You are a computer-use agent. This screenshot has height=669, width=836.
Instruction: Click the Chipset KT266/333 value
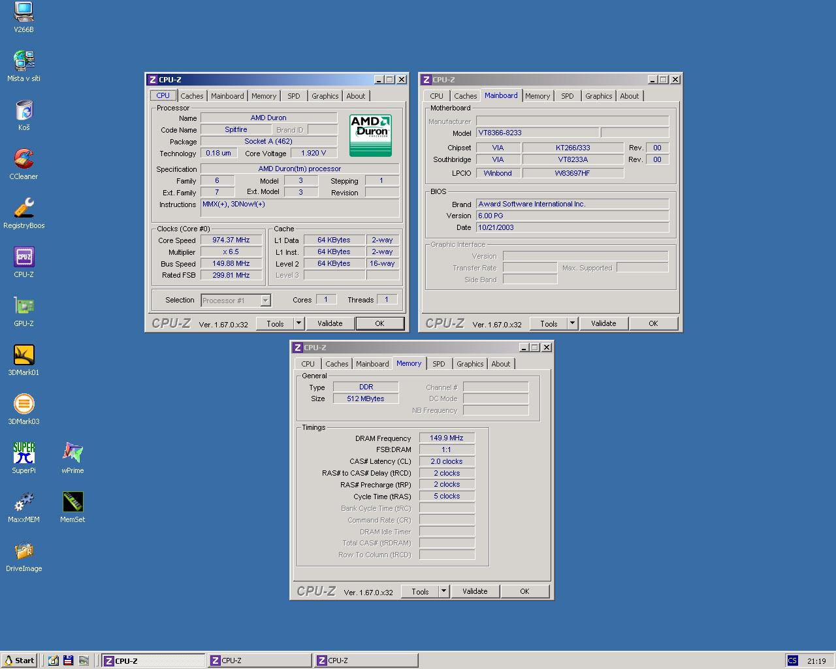point(573,148)
